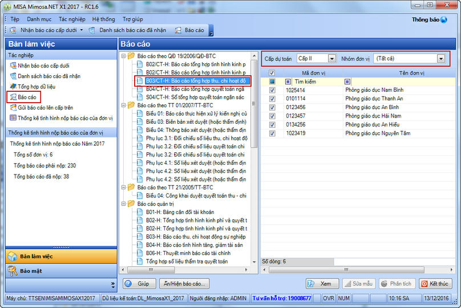
Task: Expand navigation pane chevron below Bảo mật
Action: (113, 284)
